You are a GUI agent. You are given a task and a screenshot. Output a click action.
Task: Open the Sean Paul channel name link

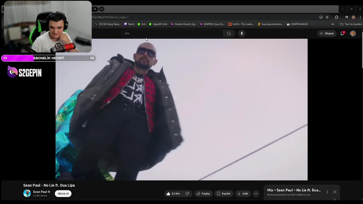pyautogui.click(x=40, y=192)
